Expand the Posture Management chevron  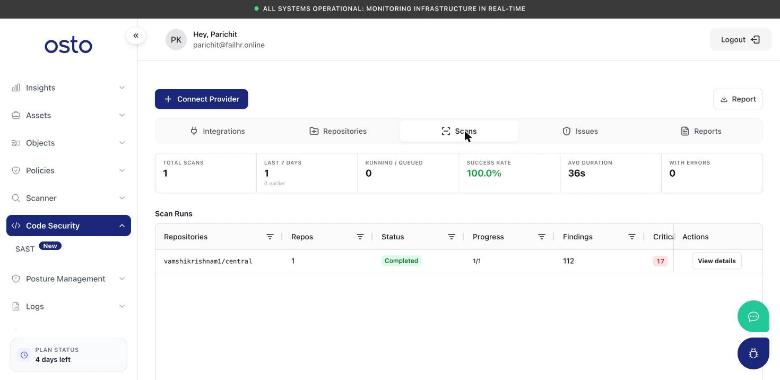tap(122, 279)
